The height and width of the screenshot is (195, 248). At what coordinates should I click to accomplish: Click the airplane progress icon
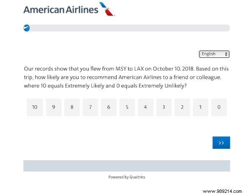click(26, 28)
